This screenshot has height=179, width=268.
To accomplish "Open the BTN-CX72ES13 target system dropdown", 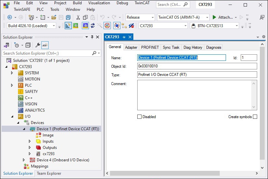I will (237, 26).
